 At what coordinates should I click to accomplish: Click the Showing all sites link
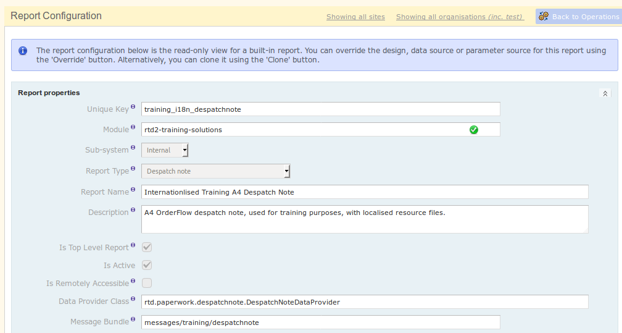[355, 17]
